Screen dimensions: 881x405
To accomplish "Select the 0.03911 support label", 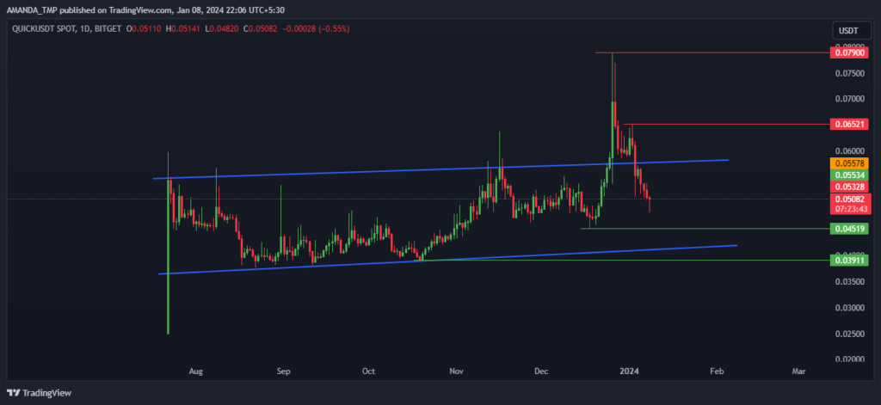I will pyautogui.click(x=849, y=260).
